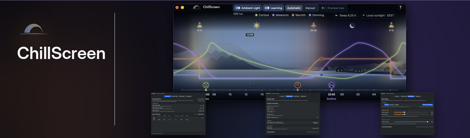Click the 12:30 current-time label

click(x=250, y=35)
